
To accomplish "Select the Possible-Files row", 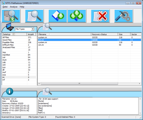I will pos(19,43).
